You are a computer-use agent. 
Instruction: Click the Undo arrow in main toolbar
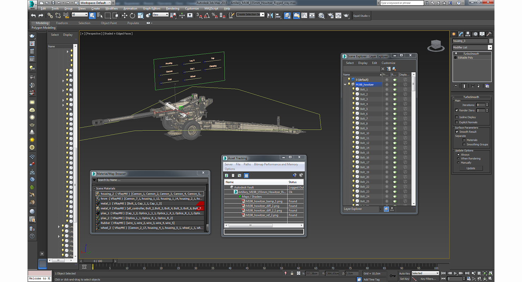coord(33,16)
